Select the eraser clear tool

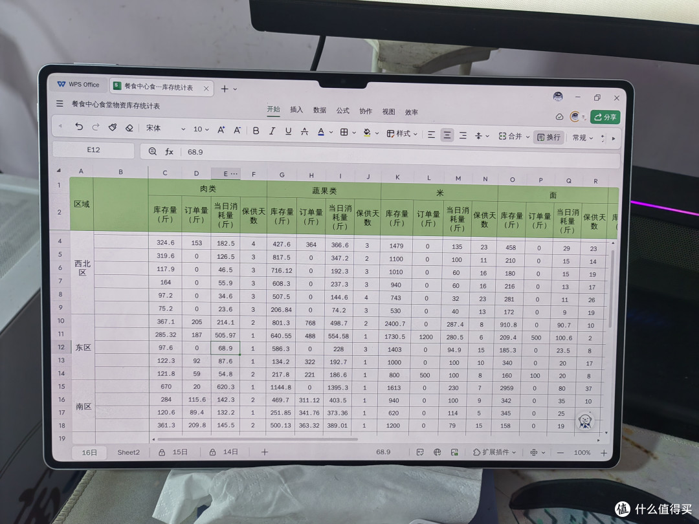coord(129,128)
